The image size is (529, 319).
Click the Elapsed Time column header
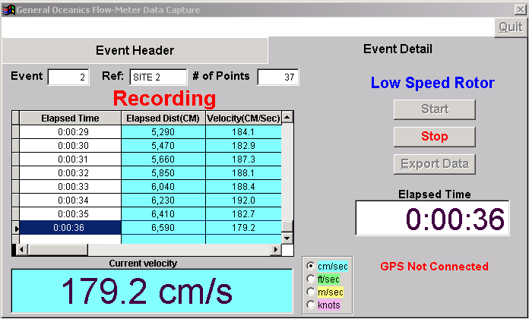[70, 118]
